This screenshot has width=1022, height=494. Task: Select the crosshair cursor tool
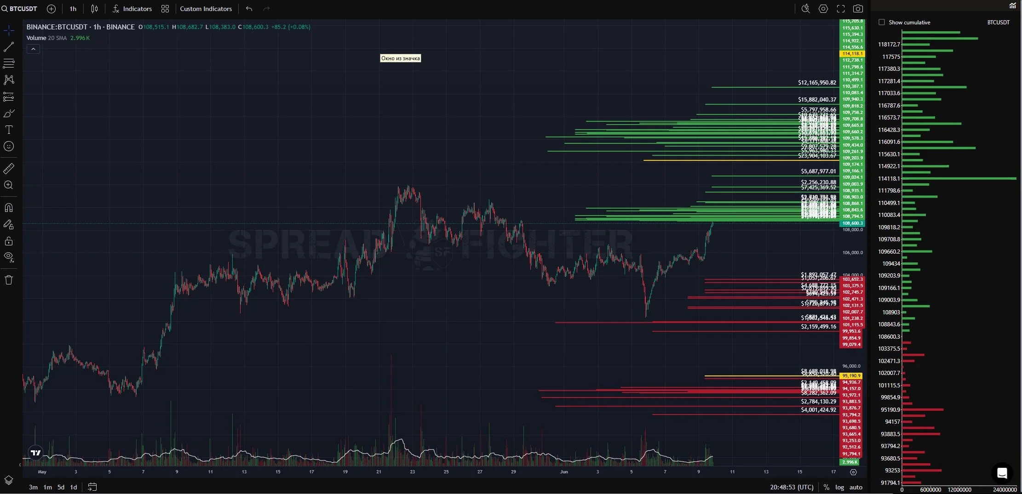pos(9,31)
